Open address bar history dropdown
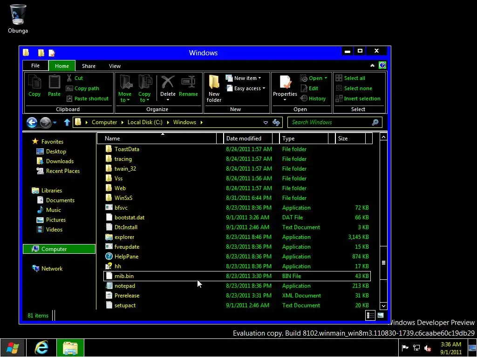This screenshot has height=357, width=477. tap(266, 122)
